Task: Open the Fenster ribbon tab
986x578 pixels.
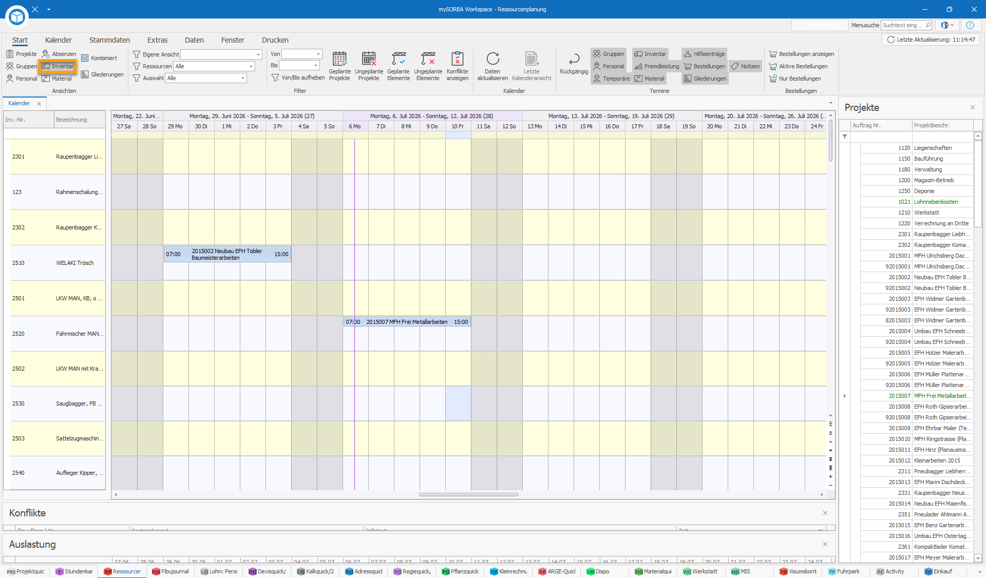Action: [x=233, y=40]
